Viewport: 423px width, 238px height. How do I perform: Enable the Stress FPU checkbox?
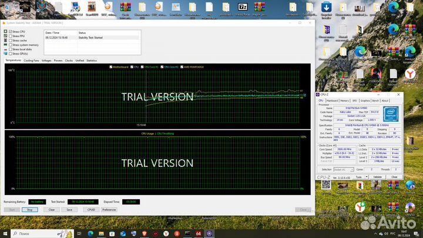pos(10,36)
